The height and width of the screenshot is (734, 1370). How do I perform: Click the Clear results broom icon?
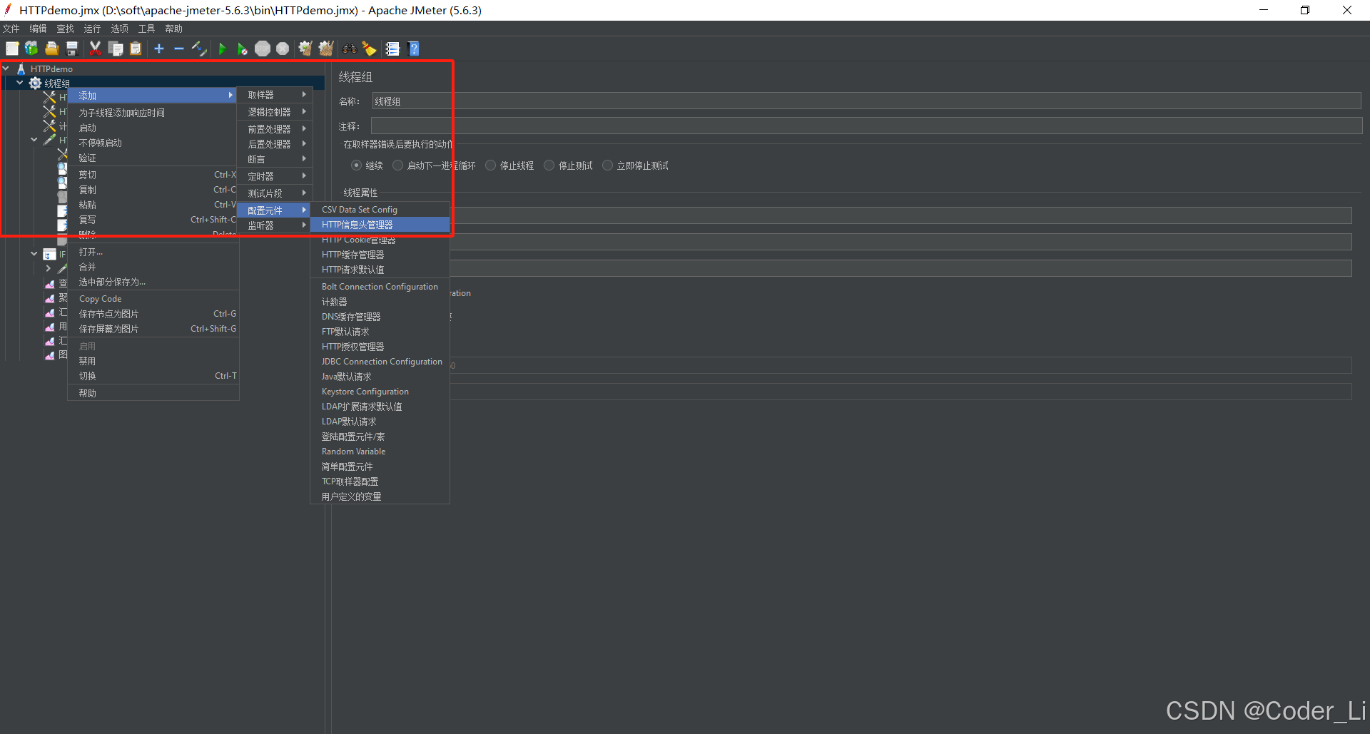click(x=305, y=49)
